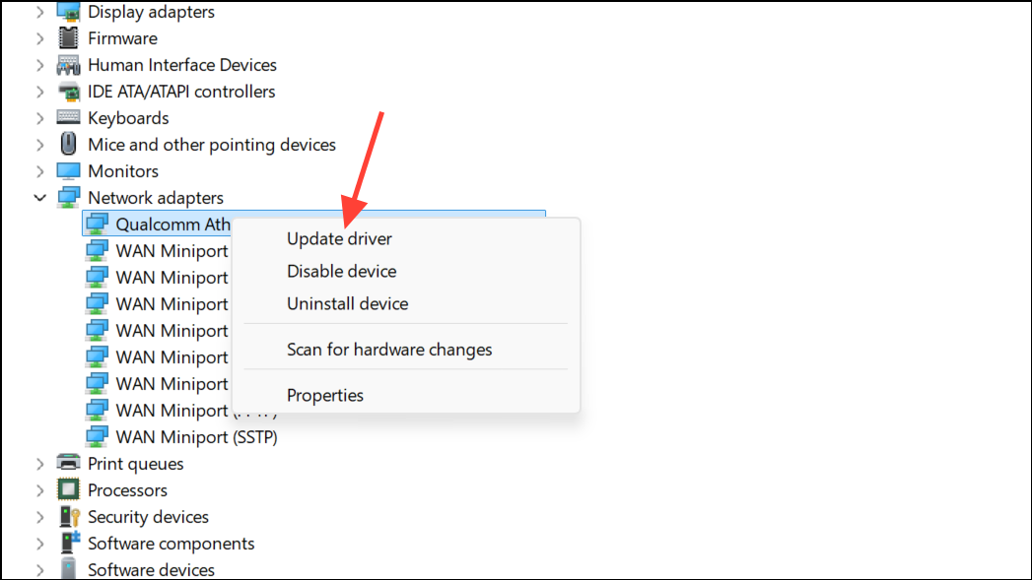Click the Processors chip icon
This screenshot has width=1032, height=580.
coord(68,490)
